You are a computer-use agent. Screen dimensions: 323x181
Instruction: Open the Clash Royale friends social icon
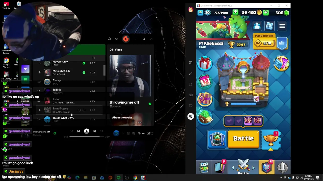click(257, 26)
